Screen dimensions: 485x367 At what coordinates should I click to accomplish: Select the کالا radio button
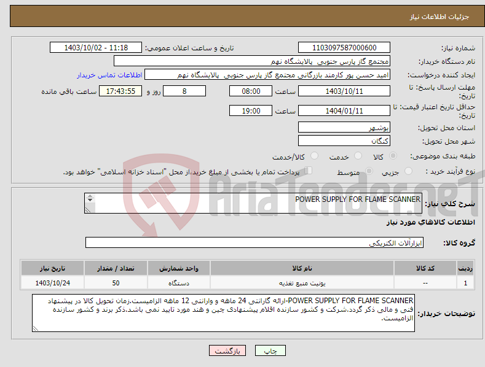[x=393, y=156]
